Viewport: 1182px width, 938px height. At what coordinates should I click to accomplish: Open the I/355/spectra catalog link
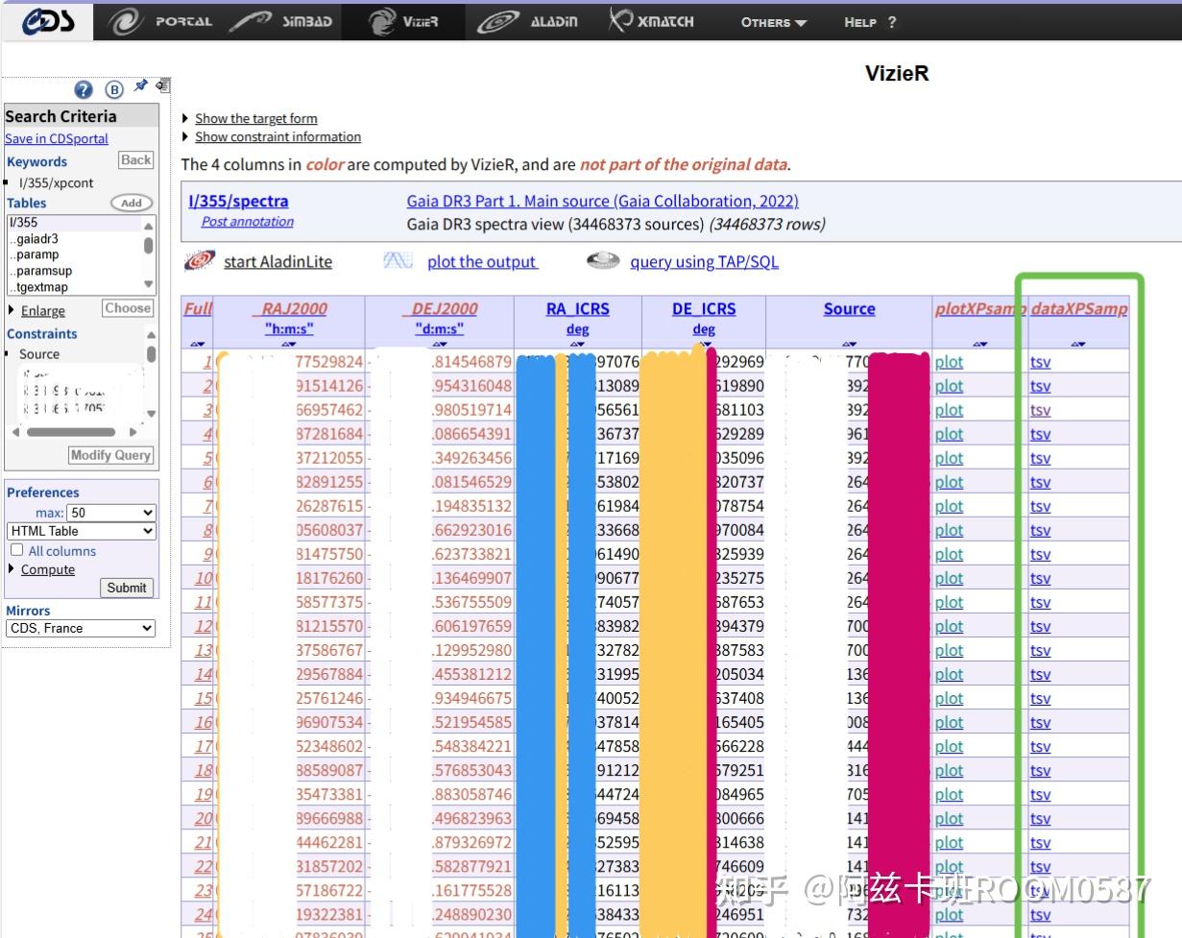238,201
